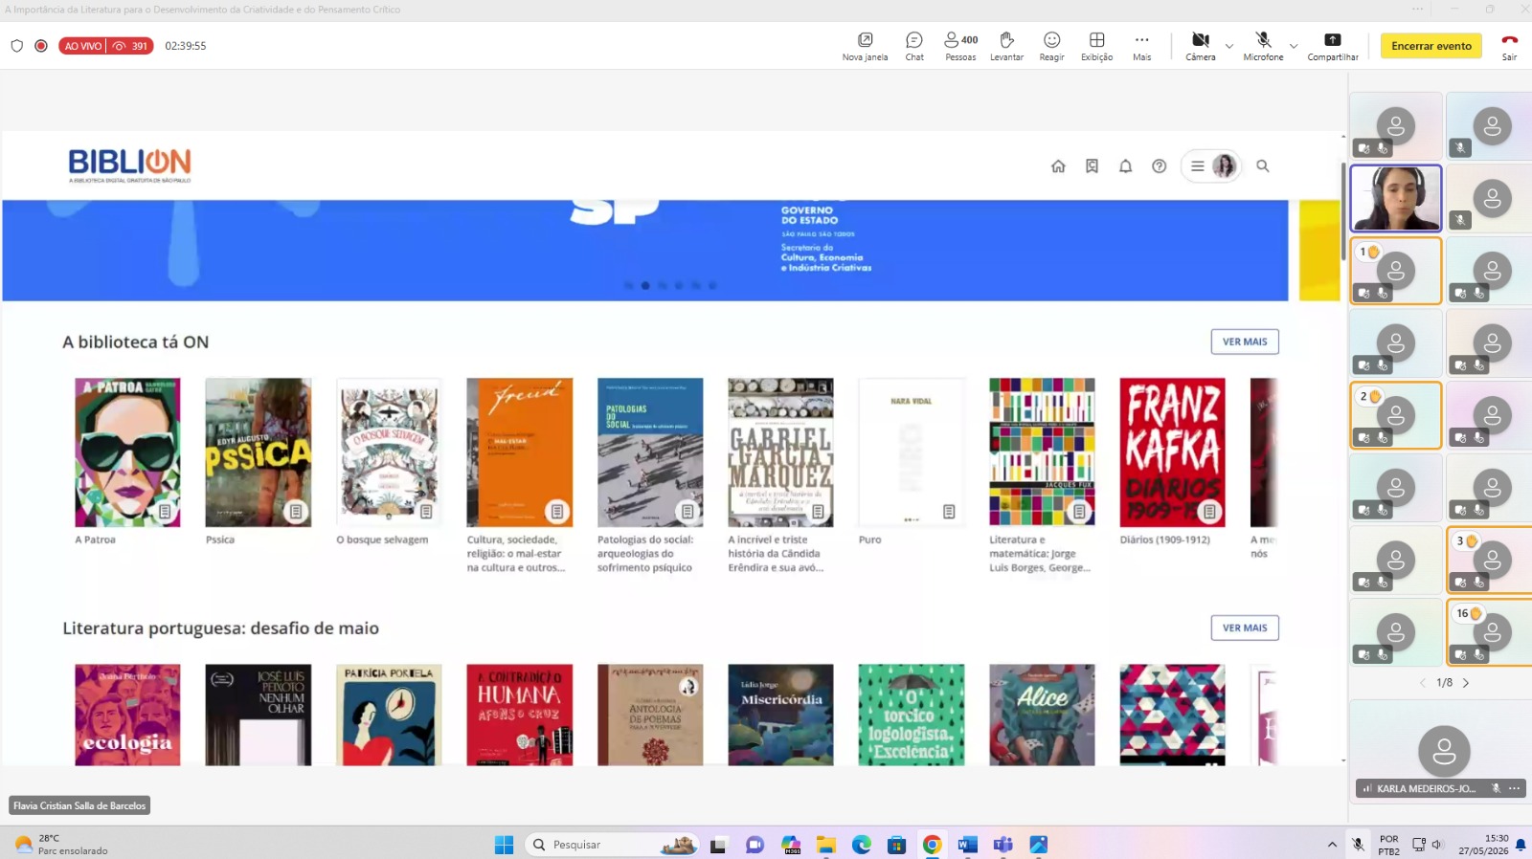Go to previous participant gallery page
The height and width of the screenshot is (859, 1532).
[1423, 683]
